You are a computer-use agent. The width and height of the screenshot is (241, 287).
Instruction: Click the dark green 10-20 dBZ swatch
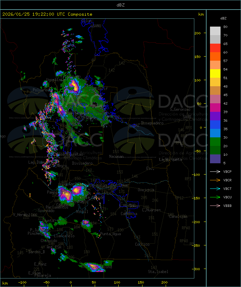click(x=215, y=150)
